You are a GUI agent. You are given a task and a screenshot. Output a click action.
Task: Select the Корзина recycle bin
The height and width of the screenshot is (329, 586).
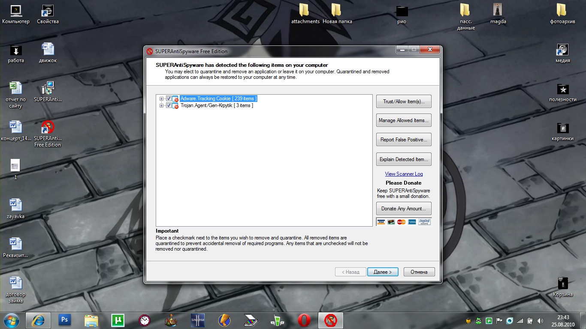(x=562, y=287)
